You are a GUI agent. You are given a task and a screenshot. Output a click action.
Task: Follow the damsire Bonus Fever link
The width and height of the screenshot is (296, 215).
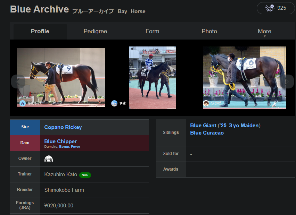(69, 147)
